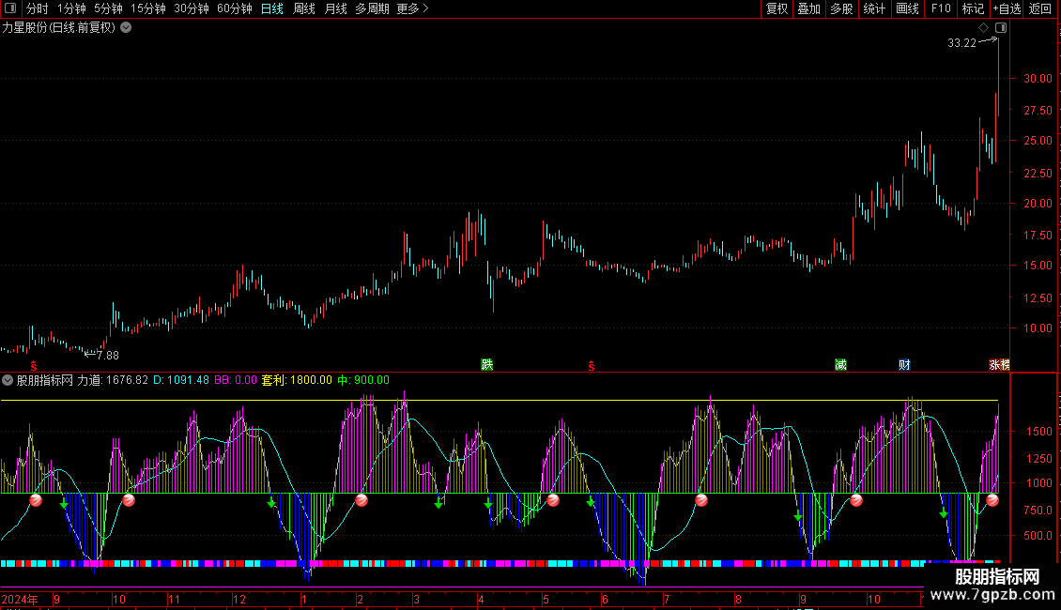Screen dimensions: 1061x610
Task: Click the 复权 button
Action: 777,8
